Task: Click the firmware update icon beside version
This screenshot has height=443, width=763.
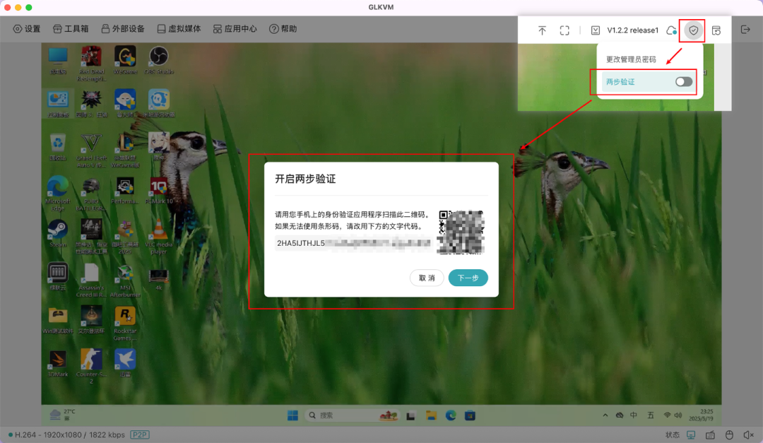Action: pos(596,30)
